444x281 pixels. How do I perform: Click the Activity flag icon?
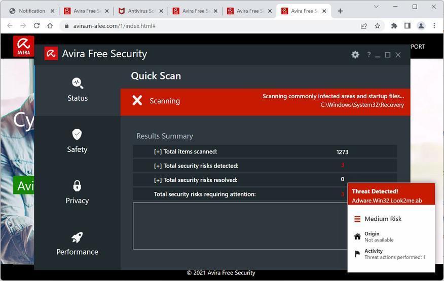(x=357, y=254)
